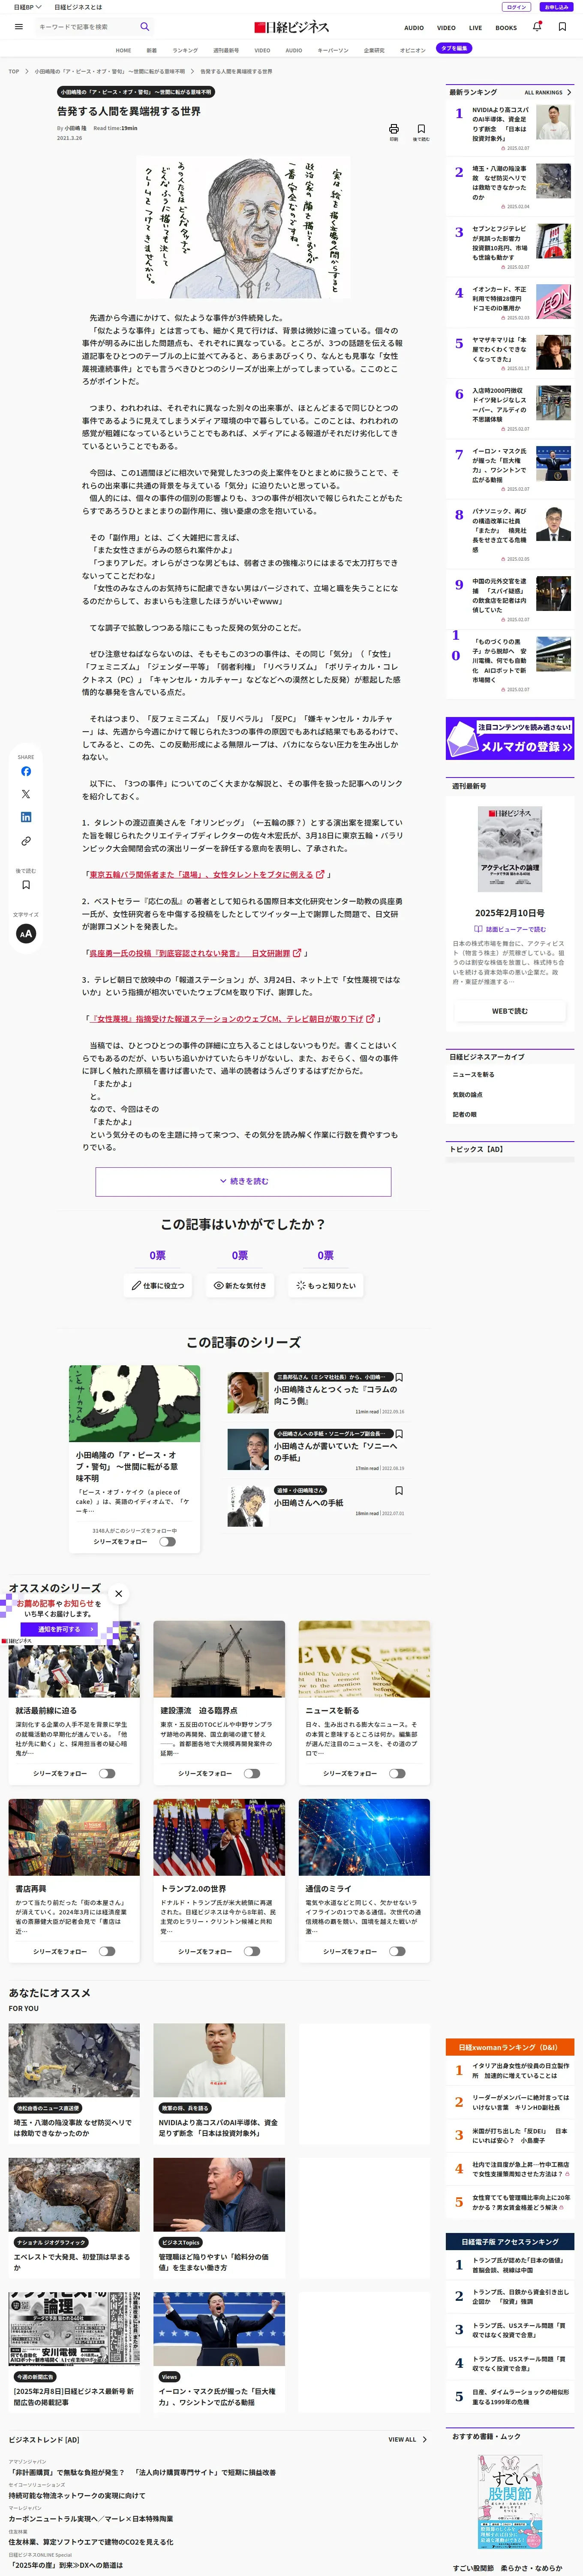The height and width of the screenshot is (2576, 583).
Task: Click the タブを編集 button
Action: (454, 48)
